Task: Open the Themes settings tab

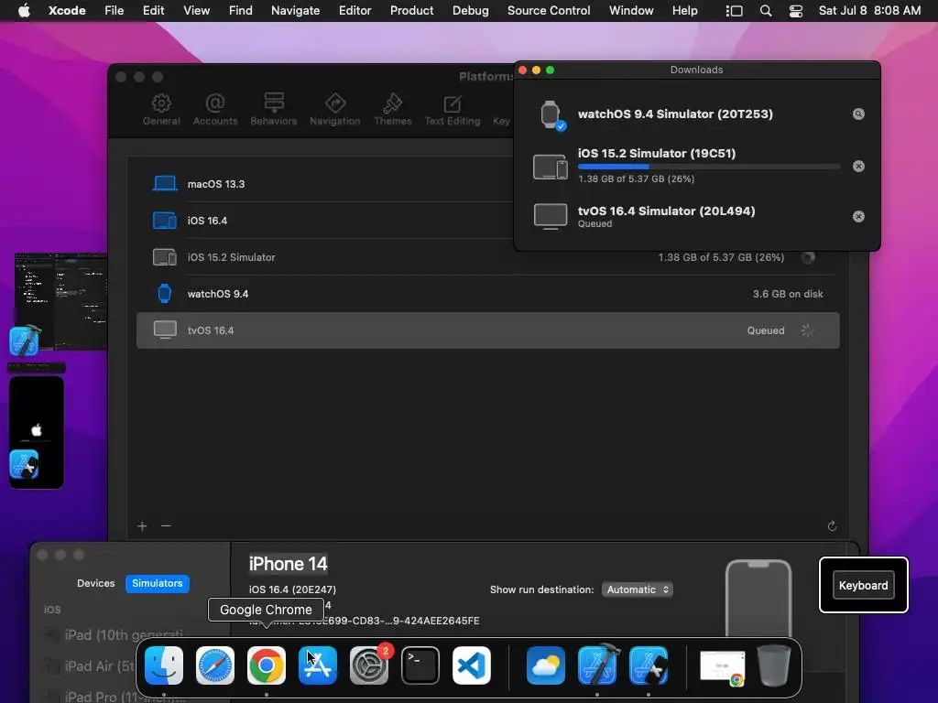Action: (392, 110)
